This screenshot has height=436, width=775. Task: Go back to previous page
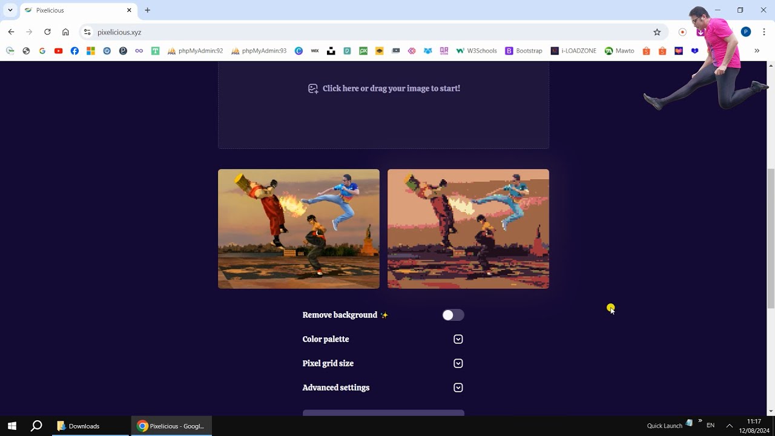11,32
